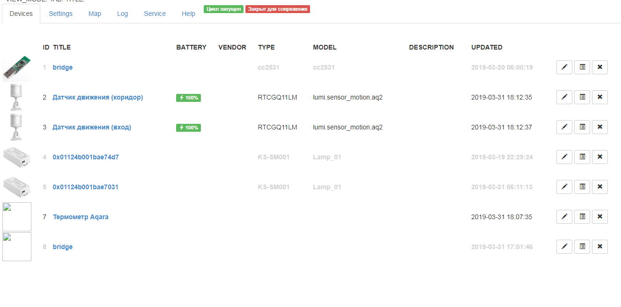Open the Help tab
This screenshot has width=621, height=307.
pyautogui.click(x=189, y=14)
